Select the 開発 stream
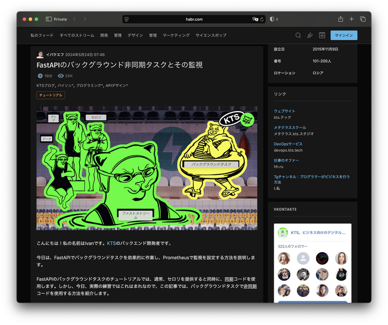Screen dimensions: 388x325 [x=104, y=36]
